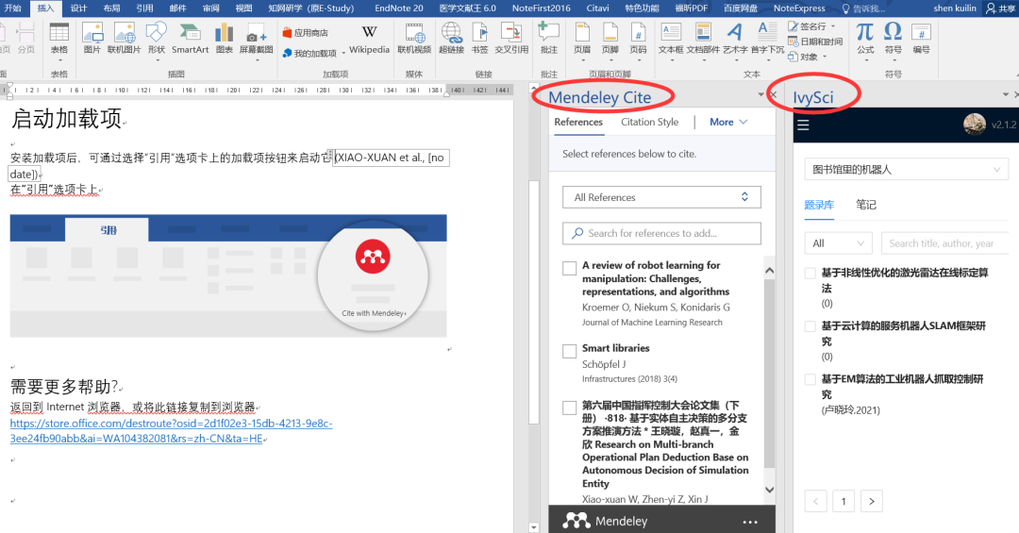Open 联机图片 online pictures
The height and width of the screenshot is (533, 1019).
coord(125,38)
